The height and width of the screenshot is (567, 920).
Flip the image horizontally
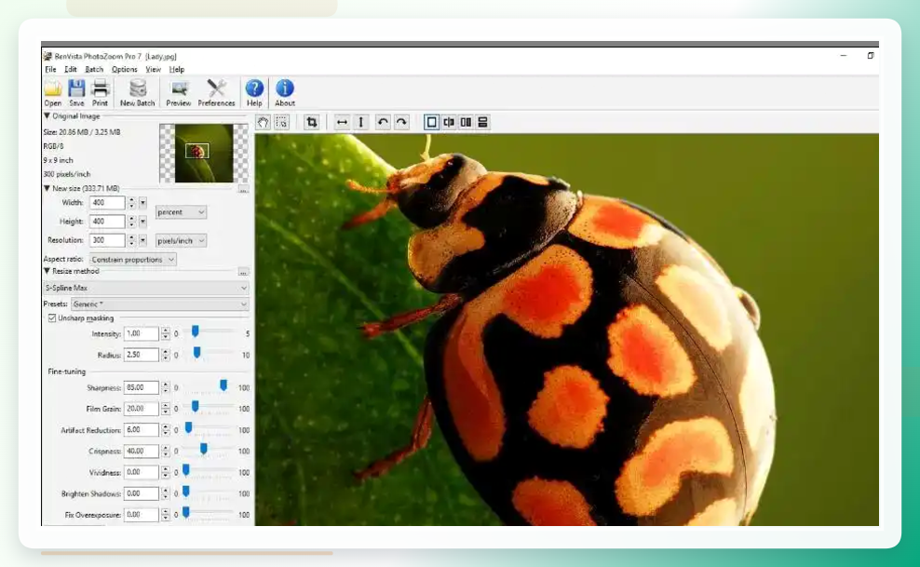[342, 122]
